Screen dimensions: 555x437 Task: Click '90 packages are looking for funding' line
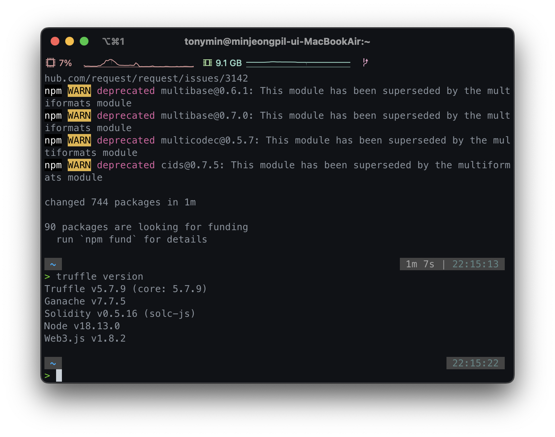coord(146,227)
